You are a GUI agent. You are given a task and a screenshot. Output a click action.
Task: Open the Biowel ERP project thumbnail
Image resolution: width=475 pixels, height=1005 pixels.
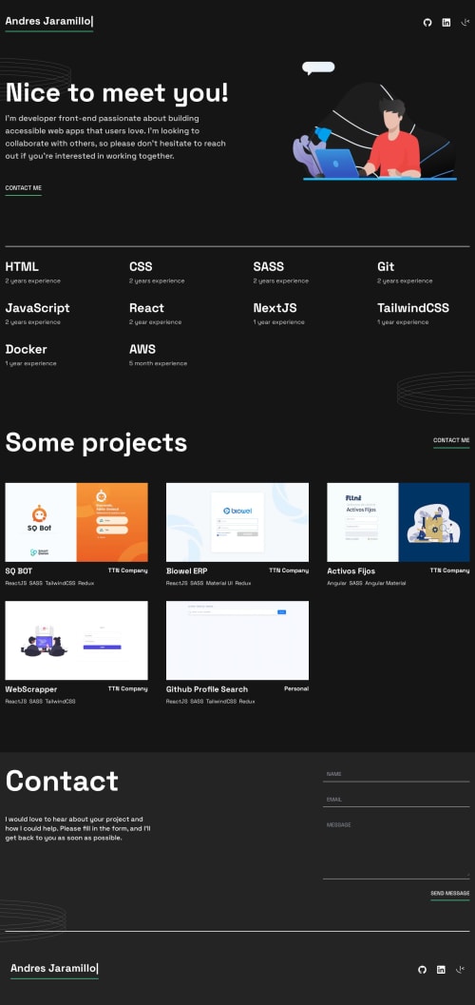[237, 522]
